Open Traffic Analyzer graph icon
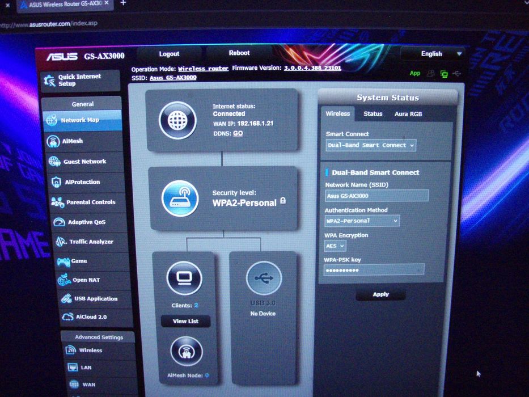The width and height of the screenshot is (529, 397). pos(61,242)
